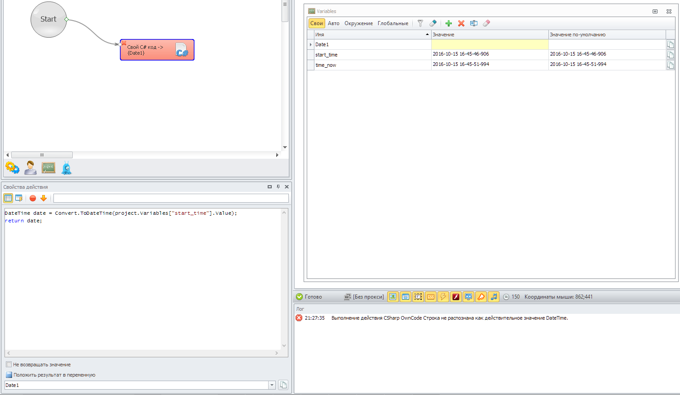Expand the Date1 row indicator arrow
The width and height of the screenshot is (680, 395).
[x=311, y=44]
